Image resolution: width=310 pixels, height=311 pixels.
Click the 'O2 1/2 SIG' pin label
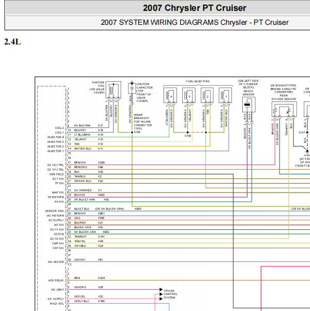click(57, 239)
